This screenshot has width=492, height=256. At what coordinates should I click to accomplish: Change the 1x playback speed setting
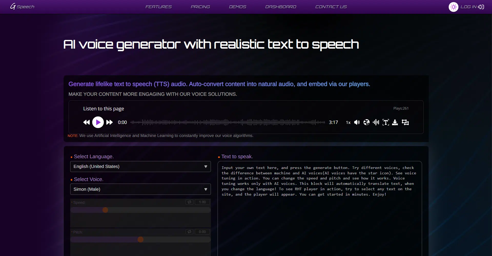(x=348, y=122)
